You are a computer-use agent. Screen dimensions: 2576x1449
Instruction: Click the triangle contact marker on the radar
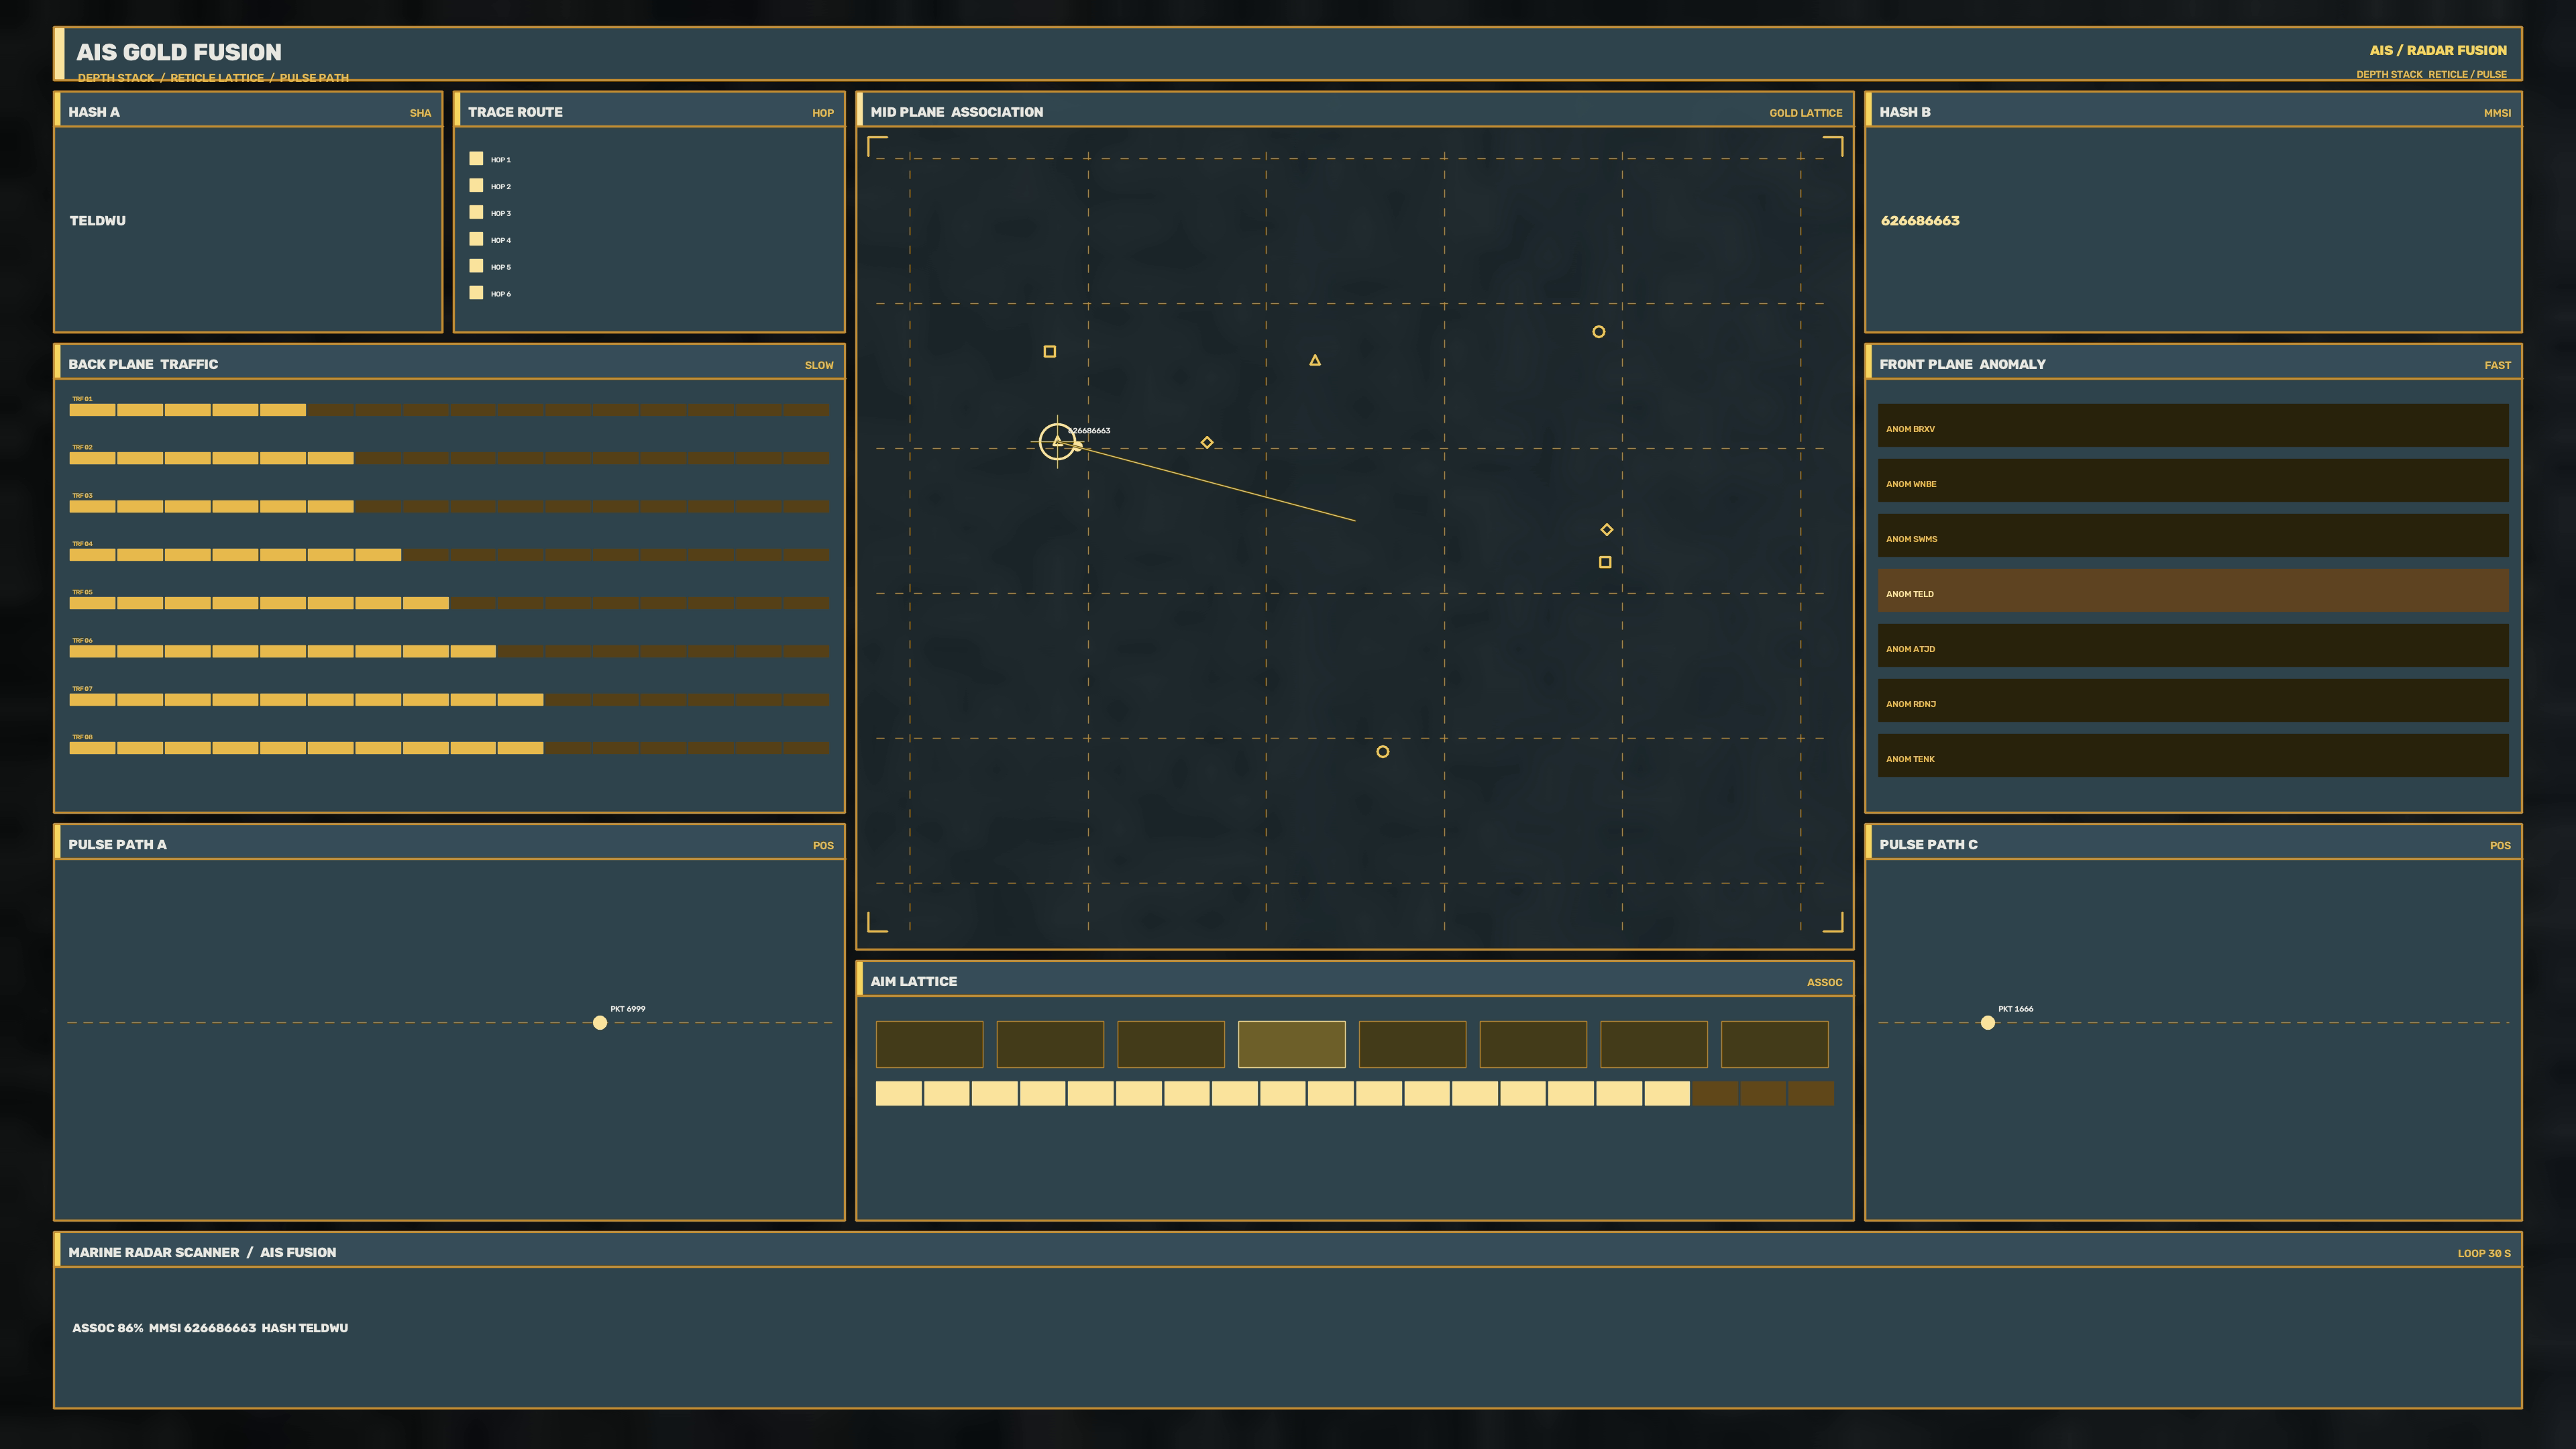[x=1315, y=360]
